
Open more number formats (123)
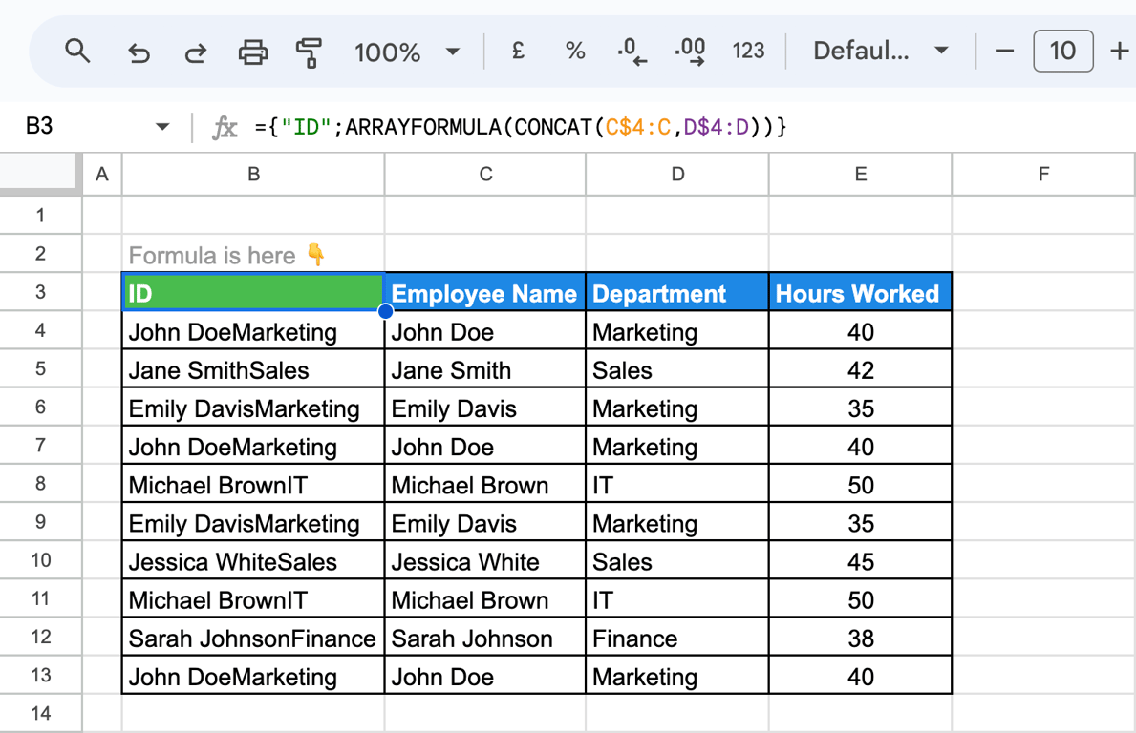[748, 51]
